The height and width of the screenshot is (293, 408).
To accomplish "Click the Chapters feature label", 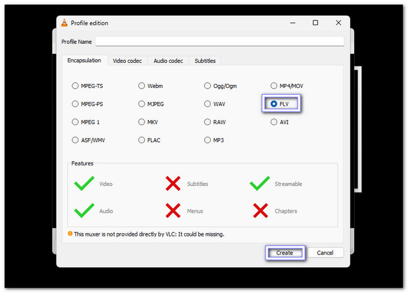I will click(x=286, y=211).
